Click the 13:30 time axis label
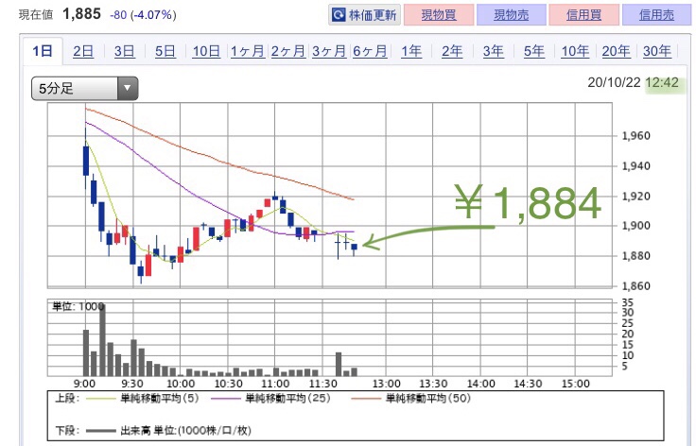Viewport: 696px width, 446px height. click(x=433, y=384)
